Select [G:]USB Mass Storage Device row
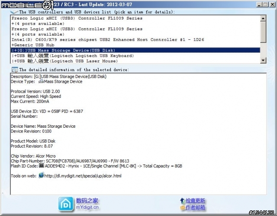 point(135,50)
